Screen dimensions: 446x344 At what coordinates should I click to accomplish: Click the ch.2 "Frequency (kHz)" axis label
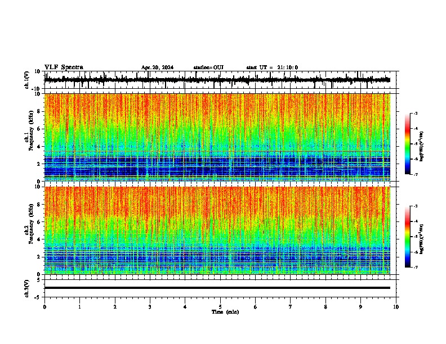pos(31,224)
